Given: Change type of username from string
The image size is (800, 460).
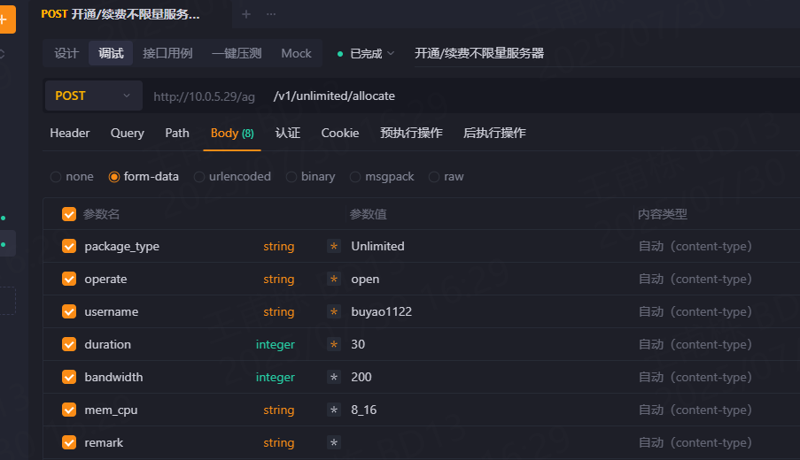Looking at the screenshot, I should 278,311.
